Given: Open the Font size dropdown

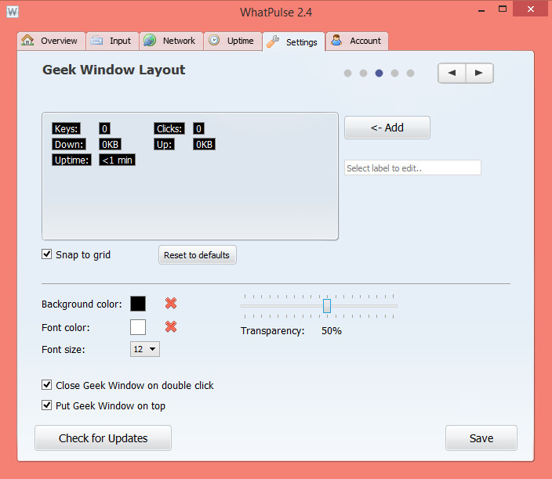Looking at the screenshot, I should tap(145, 349).
